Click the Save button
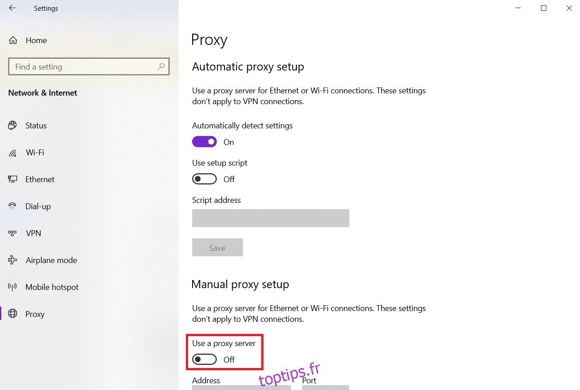The height and width of the screenshot is (390, 580). click(x=217, y=248)
